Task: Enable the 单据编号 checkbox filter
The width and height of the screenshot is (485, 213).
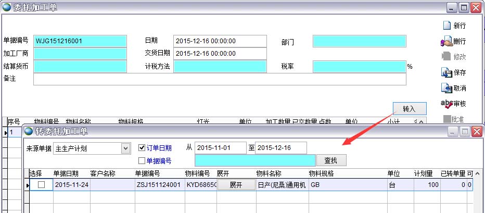Action: [x=143, y=160]
